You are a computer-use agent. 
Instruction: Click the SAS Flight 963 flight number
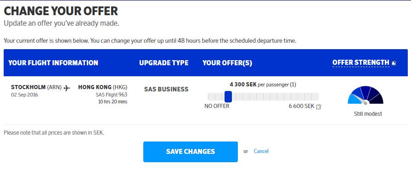[112, 95]
